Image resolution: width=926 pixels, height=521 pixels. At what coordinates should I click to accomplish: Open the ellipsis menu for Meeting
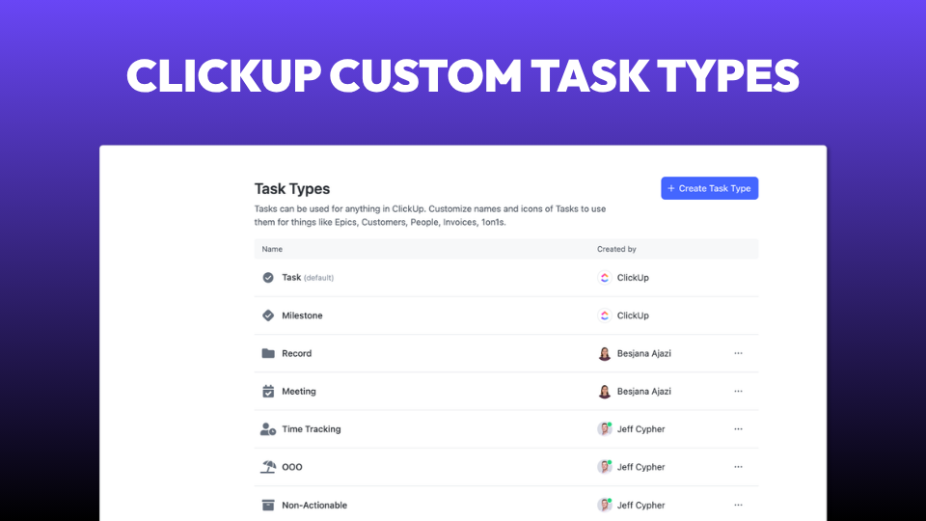(738, 391)
